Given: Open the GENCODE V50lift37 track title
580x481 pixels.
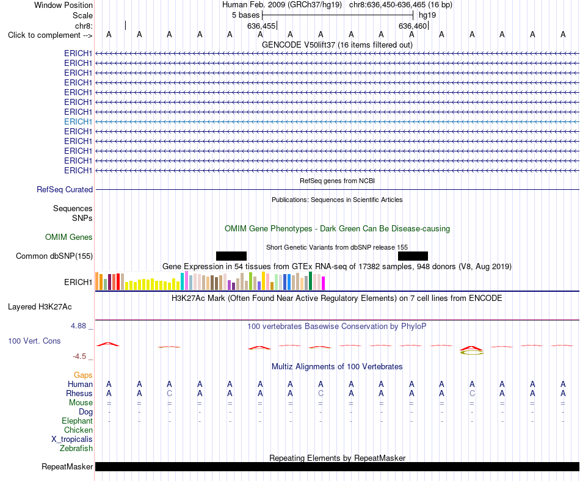Looking at the screenshot, I should [x=337, y=45].
